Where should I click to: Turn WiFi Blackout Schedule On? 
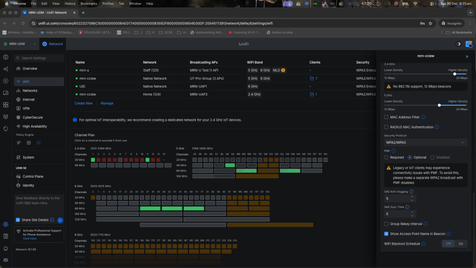coord(461,243)
